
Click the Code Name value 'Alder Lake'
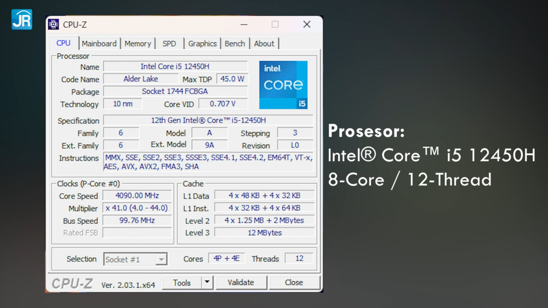(x=141, y=79)
